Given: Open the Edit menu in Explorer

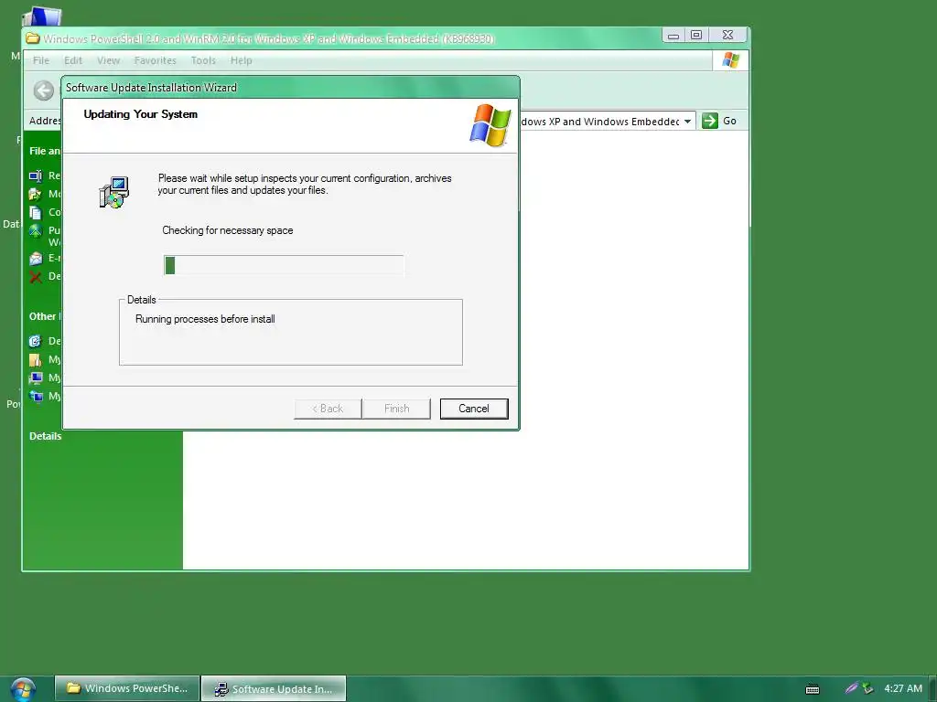Looking at the screenshot, I should (x=73, y=60).
